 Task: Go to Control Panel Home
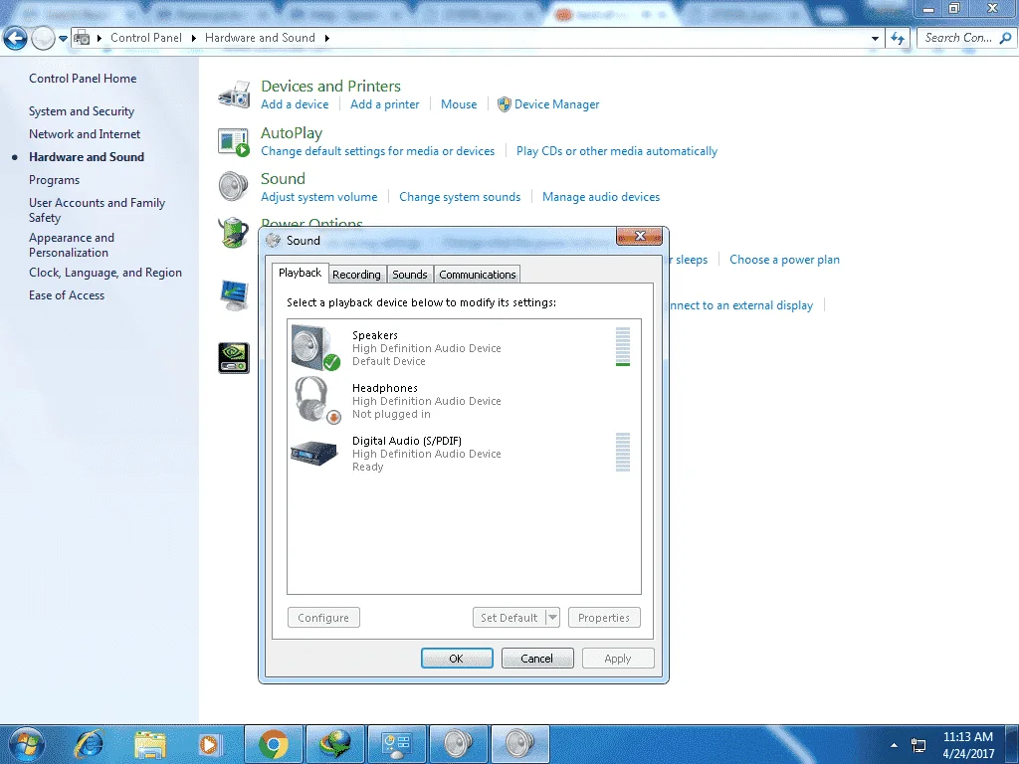[x=83, y=79]
